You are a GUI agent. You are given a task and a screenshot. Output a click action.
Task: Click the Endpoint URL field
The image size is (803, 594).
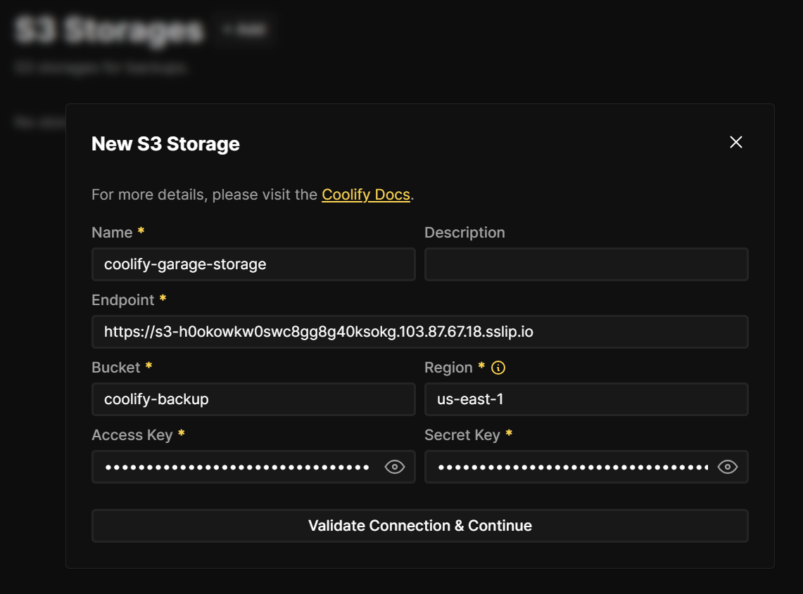click(420, 332)
